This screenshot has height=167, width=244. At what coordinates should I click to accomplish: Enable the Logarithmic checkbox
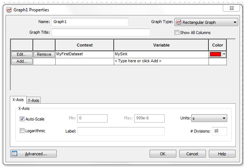click(22, 130)
